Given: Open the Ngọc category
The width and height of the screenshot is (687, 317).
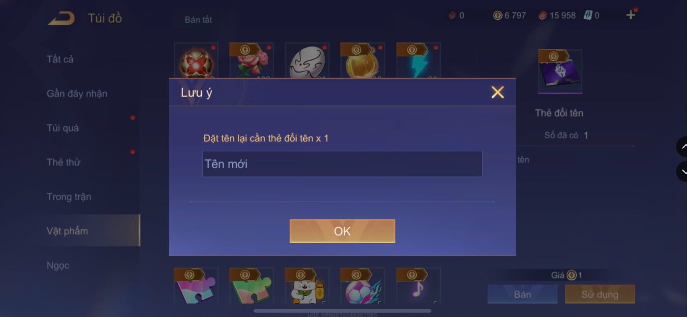Looking at the screenshot, I should (x=58, y=266).
